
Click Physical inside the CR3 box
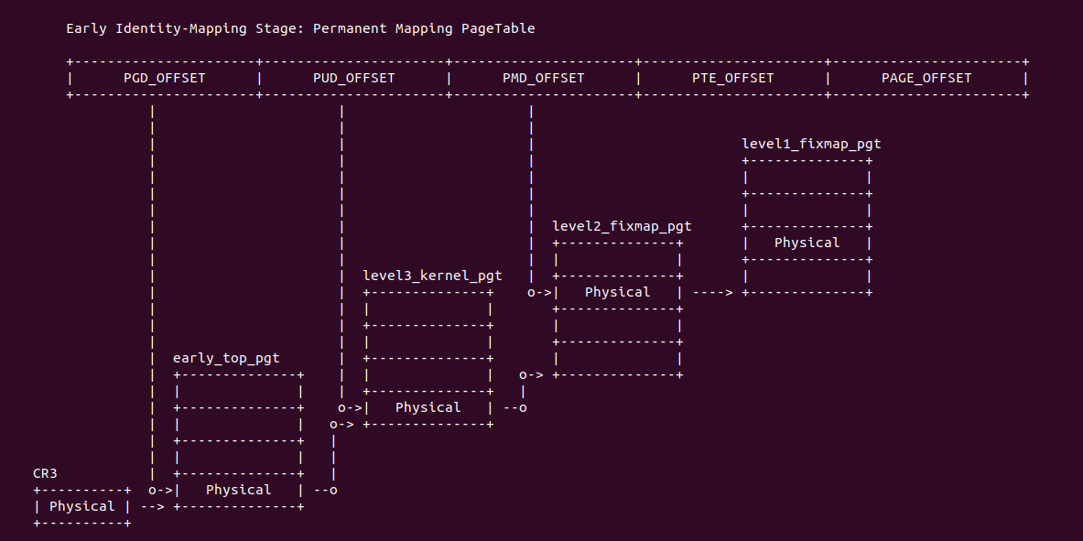(x=82, y=506)
